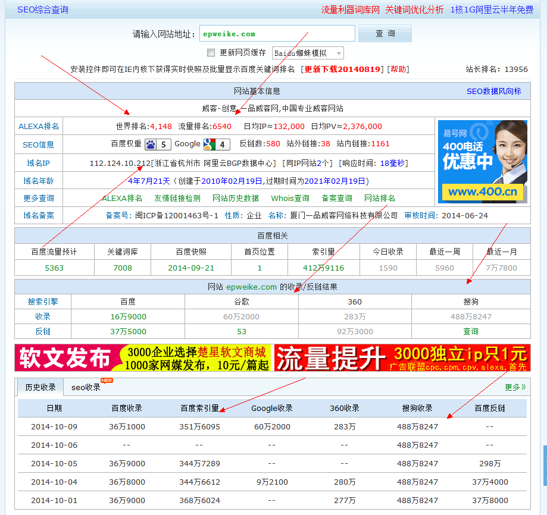
Task: Click the 软文发布 banner ad
Action: pos(142,358)
